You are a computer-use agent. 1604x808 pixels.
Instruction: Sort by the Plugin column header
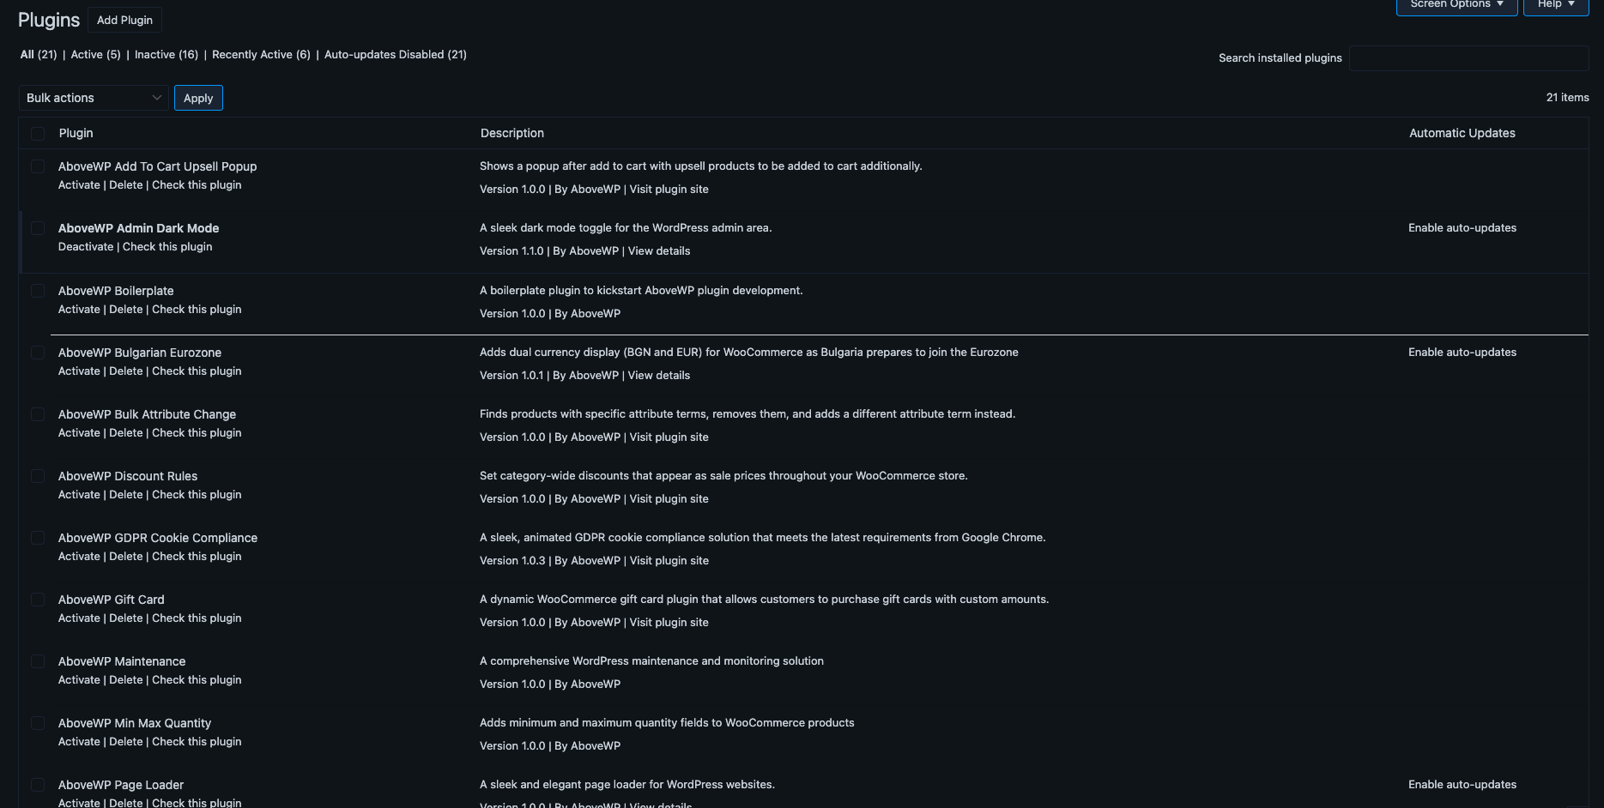(x=76, y=134)
